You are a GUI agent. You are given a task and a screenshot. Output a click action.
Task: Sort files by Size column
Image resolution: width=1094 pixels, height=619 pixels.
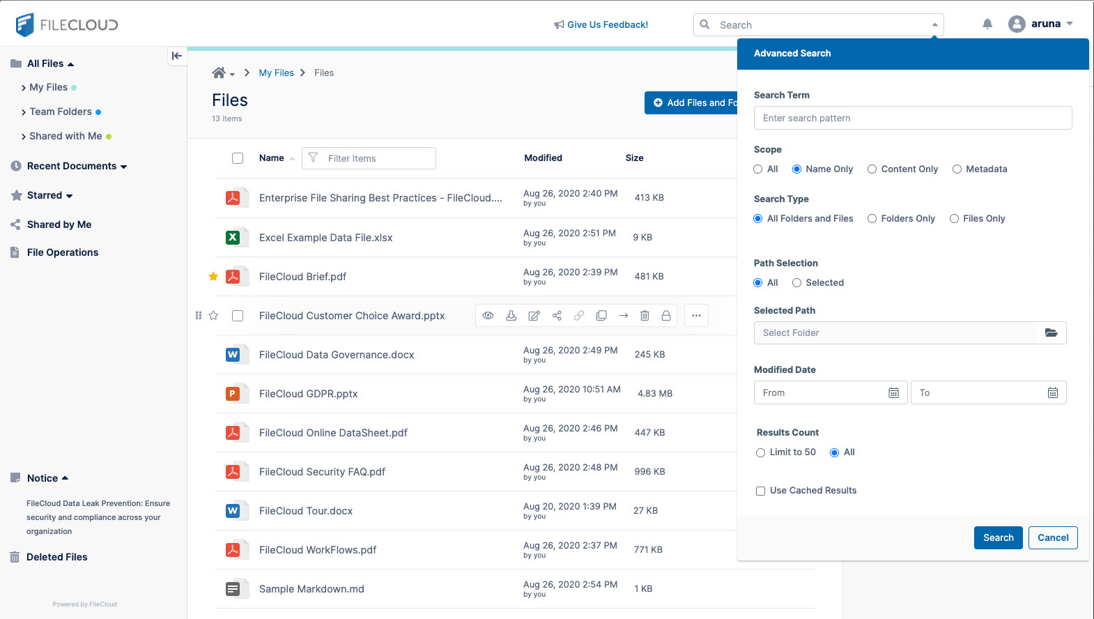pos(634,158)
